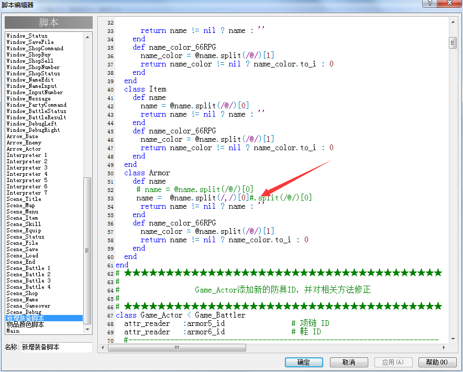Viewport: 463px width, 372px height.
Task: Click the title bar help question mark
Action: [429, 3]
